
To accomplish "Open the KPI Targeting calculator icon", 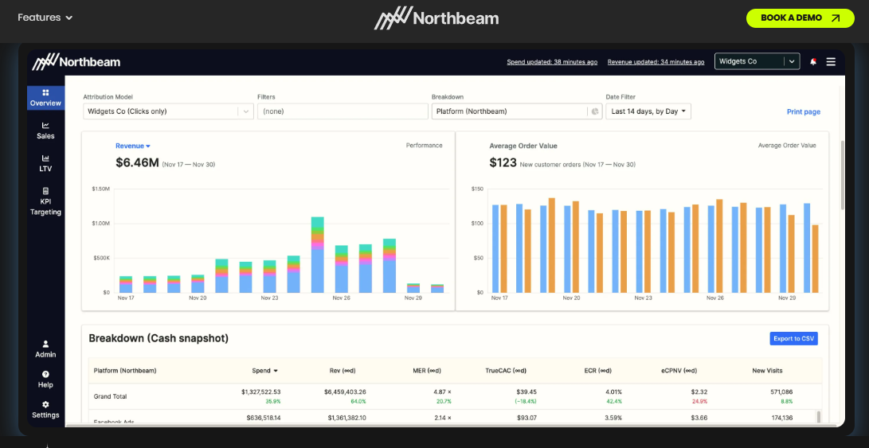I will click(45, 191).
